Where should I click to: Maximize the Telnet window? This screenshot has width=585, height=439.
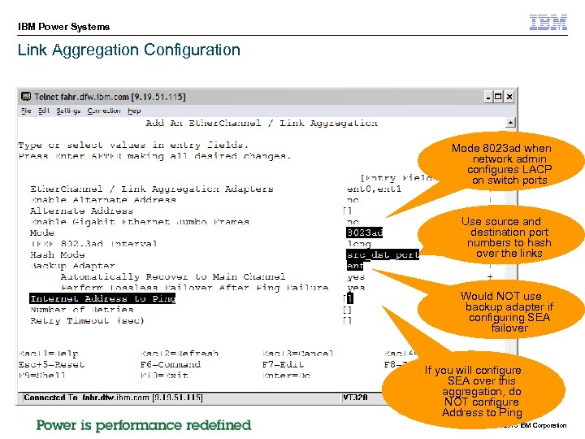[x=498, y=97]
